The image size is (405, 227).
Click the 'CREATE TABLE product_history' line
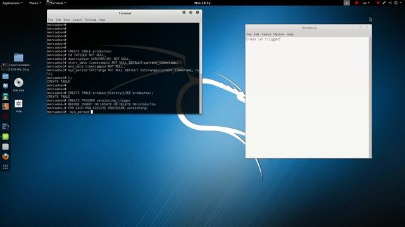click(x=100, y=93)
